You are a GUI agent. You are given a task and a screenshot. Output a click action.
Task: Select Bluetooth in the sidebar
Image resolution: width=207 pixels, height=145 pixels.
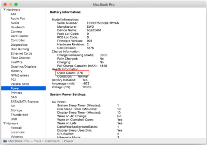[18, 27]
